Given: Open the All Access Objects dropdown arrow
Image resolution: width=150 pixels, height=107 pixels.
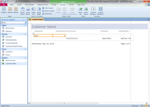Looking at the screenshot, I should click(x=23, y=20).
